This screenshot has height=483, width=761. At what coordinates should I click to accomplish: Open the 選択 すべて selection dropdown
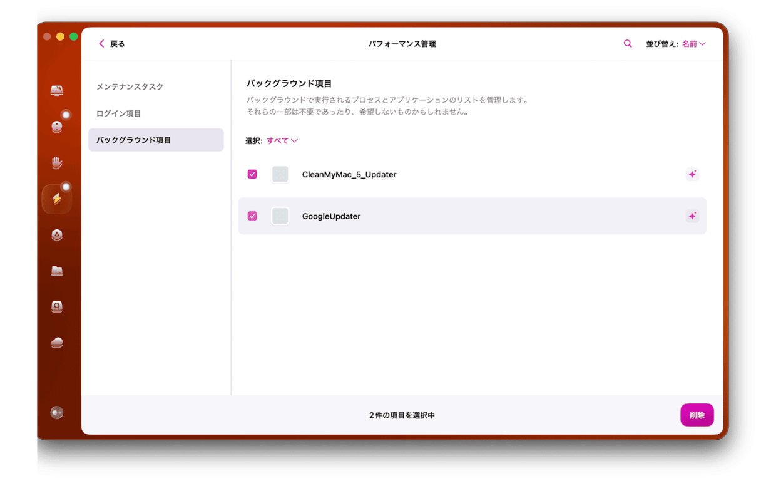pyautogui.click(x=282, y=140)
